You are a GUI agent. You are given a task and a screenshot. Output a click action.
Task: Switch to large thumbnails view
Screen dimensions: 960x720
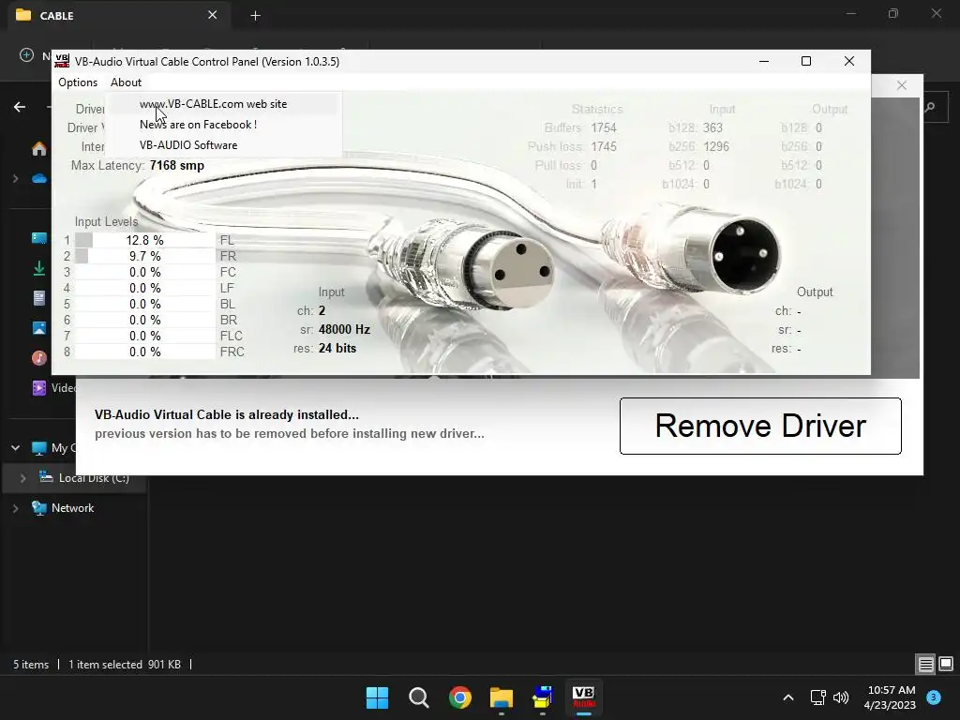946,665
